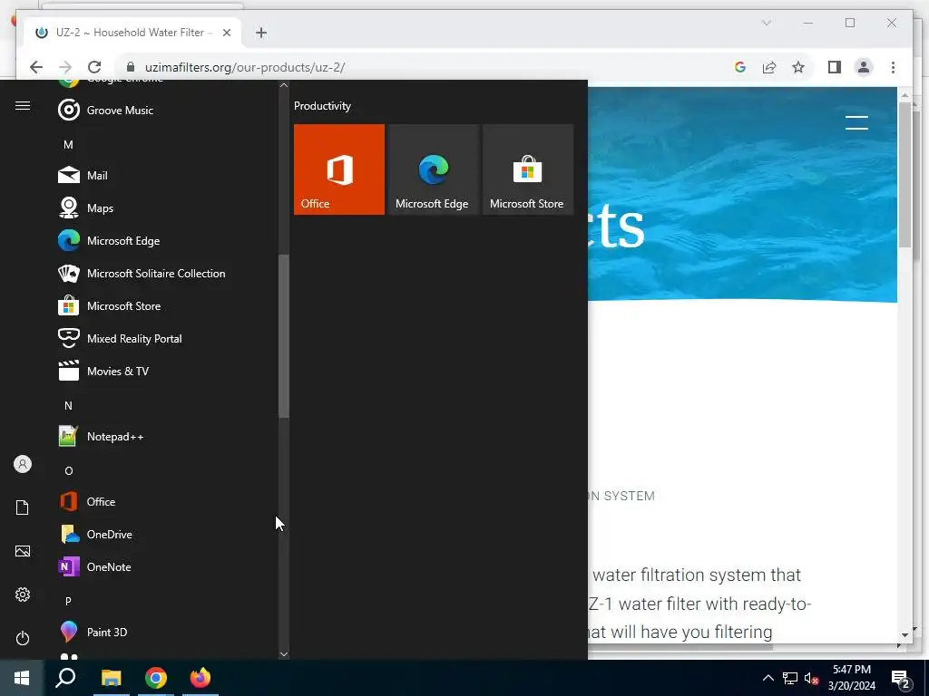This screenshot has height=696, width=929.
Task: Open Movies & TV app
Action: click(166, 371)
